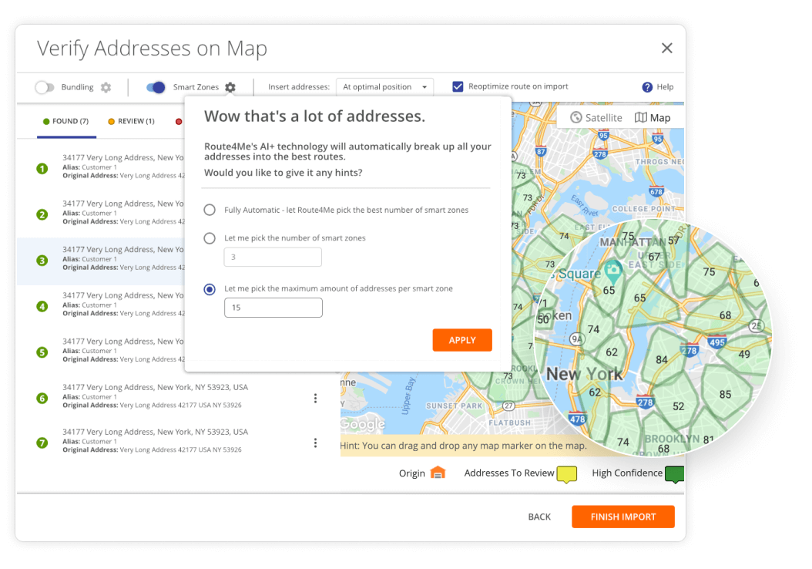Open the Insert addresses position dropdown
The width and height of the screenshot is (812, 569).
tap(384, 86)
